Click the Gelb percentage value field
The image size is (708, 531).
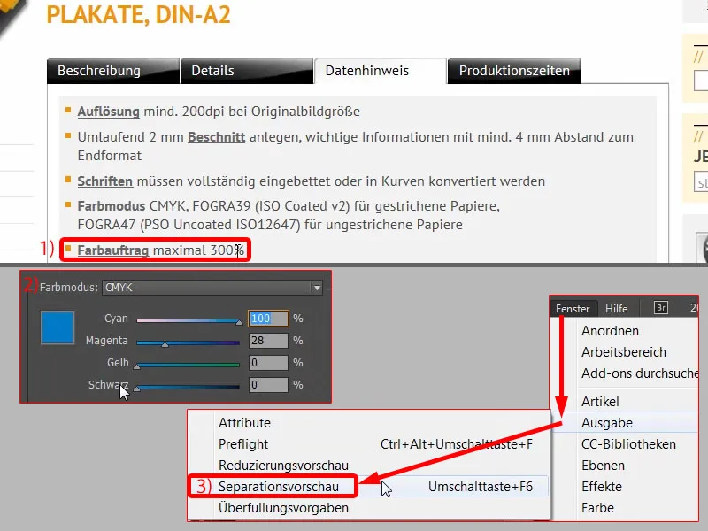[x=268, y=363]
